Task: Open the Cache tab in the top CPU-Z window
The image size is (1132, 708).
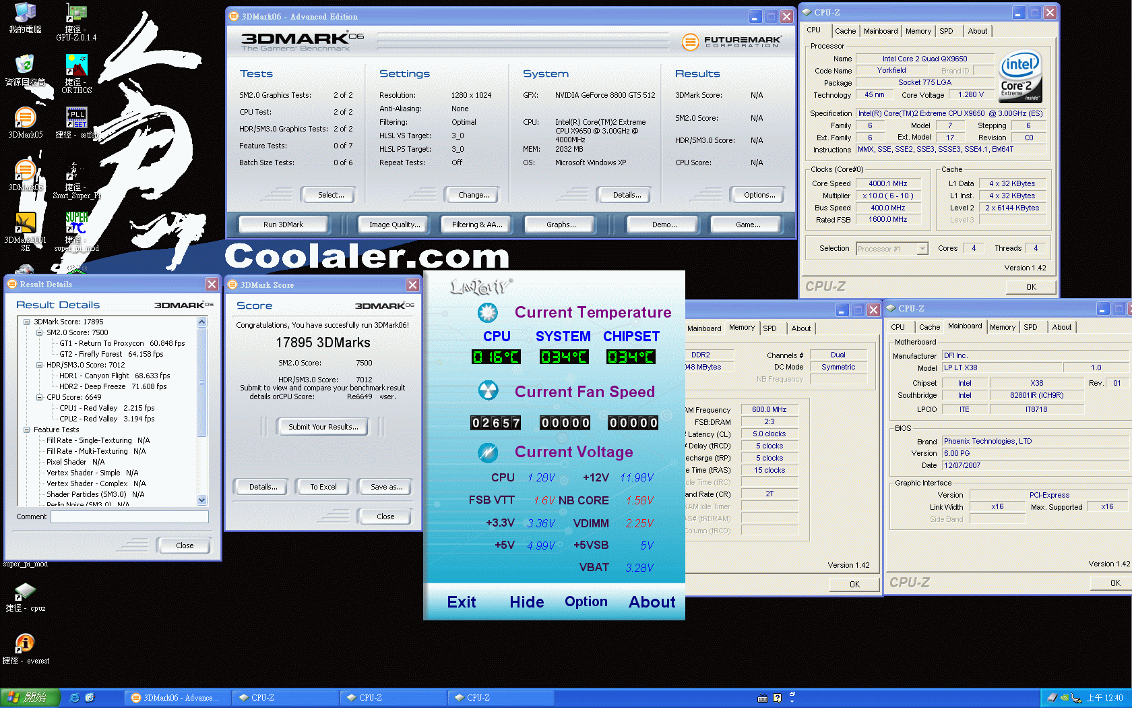Action: click(x=845, y=31)
